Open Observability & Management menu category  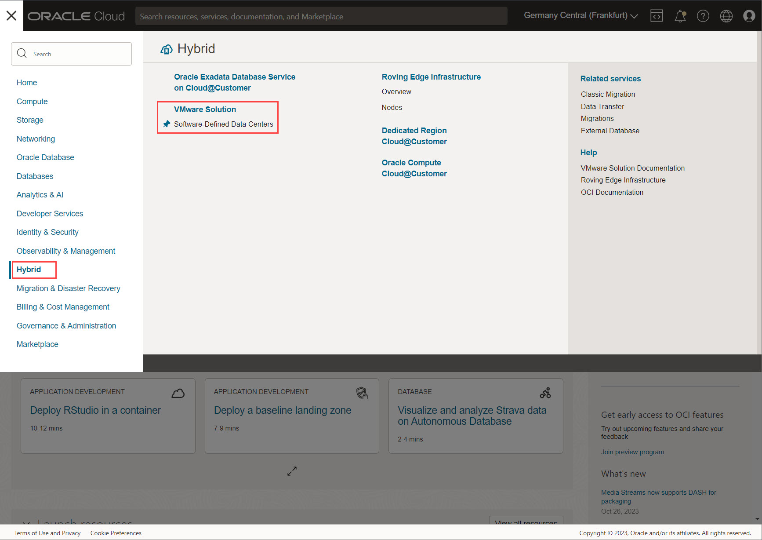[66, 251]
